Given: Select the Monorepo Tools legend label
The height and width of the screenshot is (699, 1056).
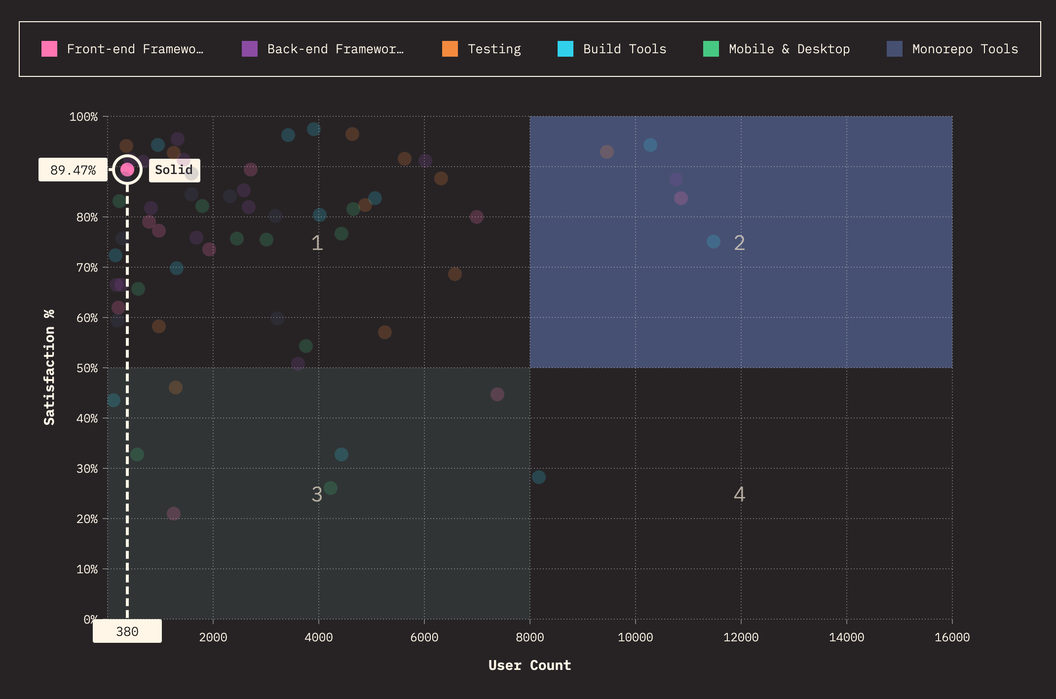Looking at the screenshot, I should tap(965, 49).
